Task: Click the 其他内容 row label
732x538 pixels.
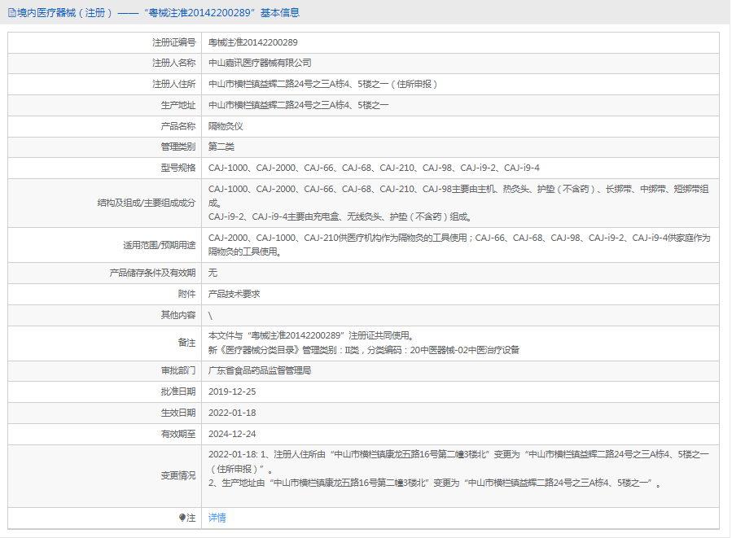Action: (x=178, y=315)
